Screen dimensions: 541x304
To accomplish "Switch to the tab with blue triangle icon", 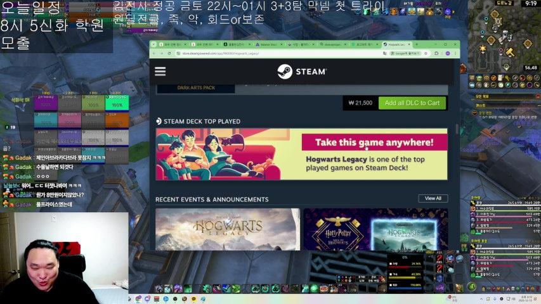I will pyautogui.click(x=268, y=44).
